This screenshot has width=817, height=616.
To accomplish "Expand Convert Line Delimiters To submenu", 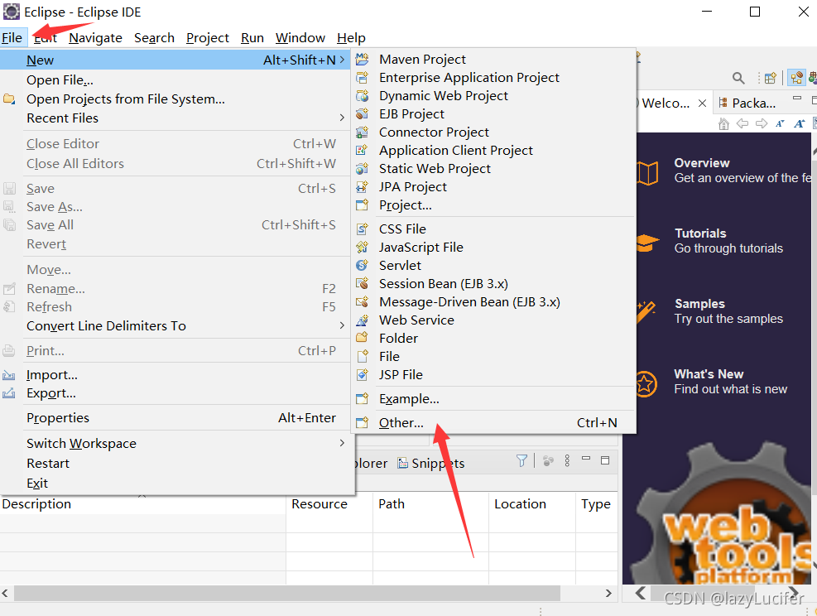I will 342,325.
